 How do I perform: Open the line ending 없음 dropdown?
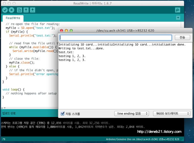pyautogui.click(x=132, y=113)
